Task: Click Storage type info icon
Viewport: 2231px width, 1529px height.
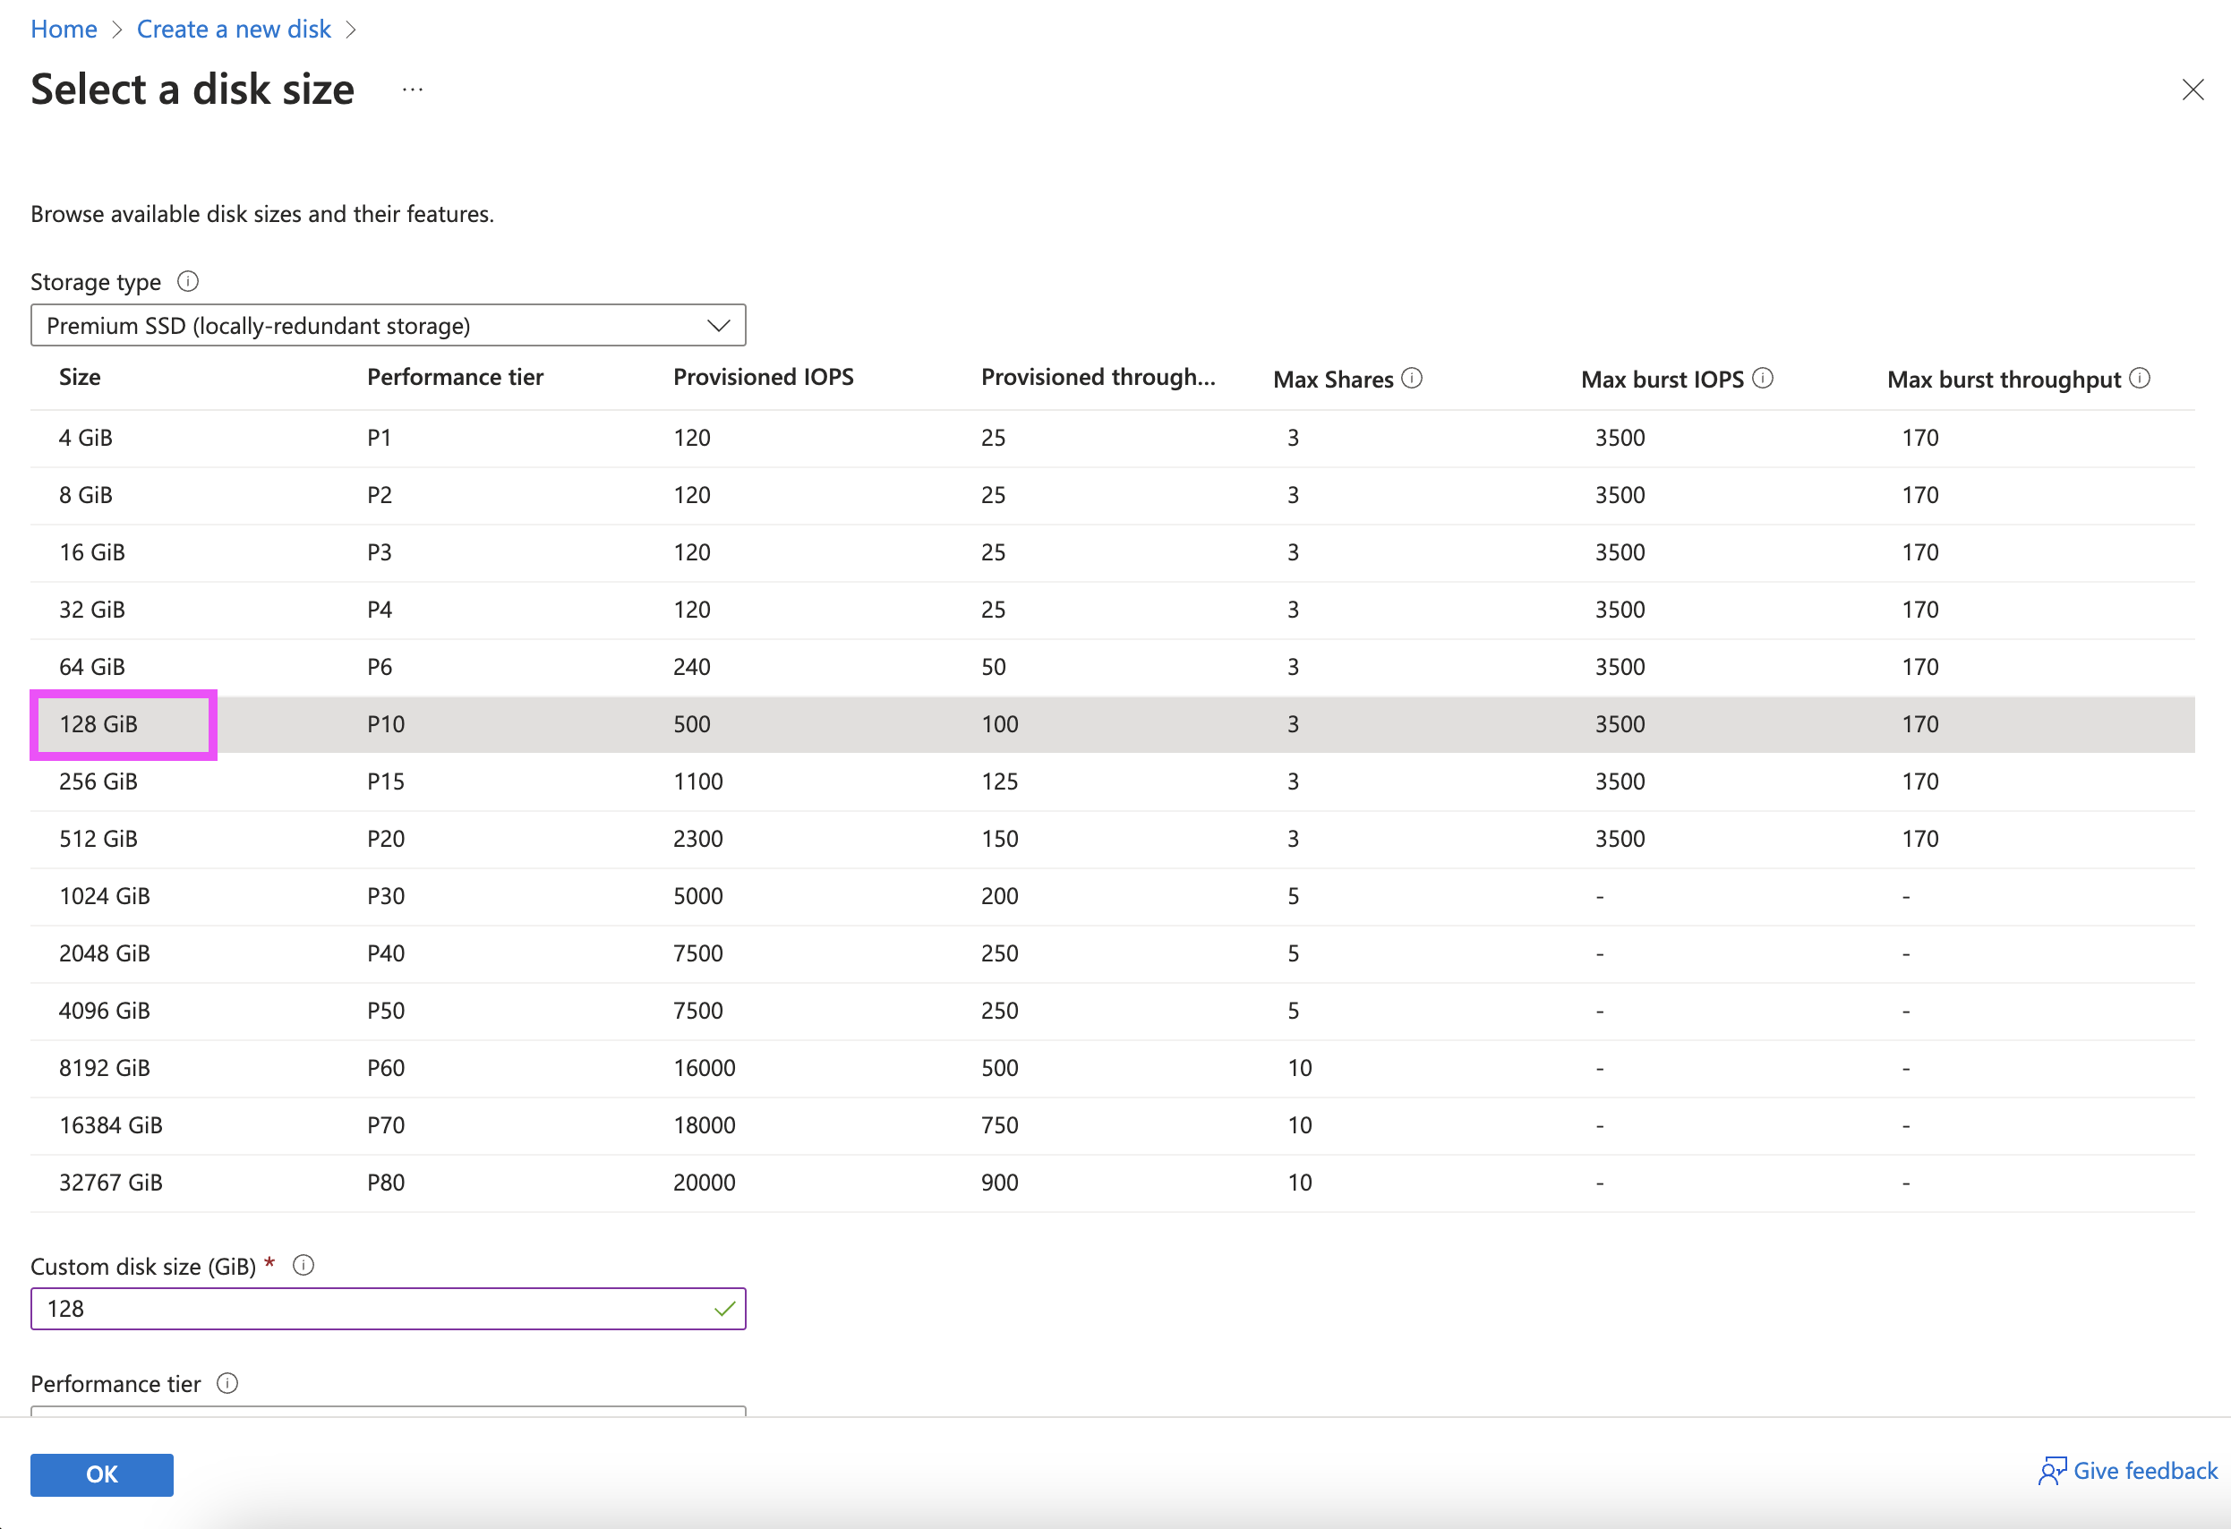Action: click(x=188, y=281)
